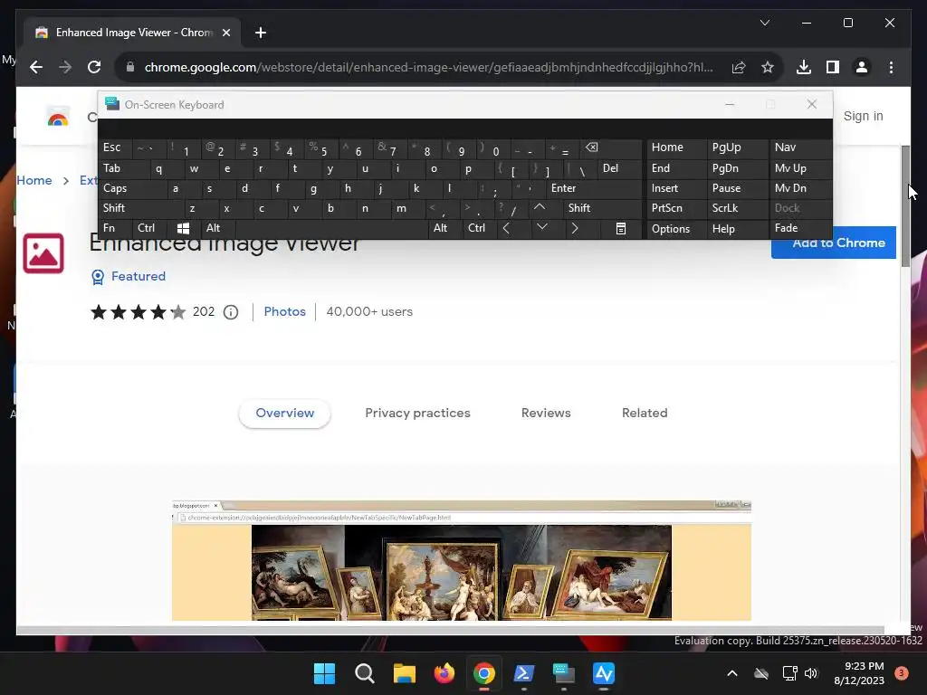
Task: Click the ratings info icon next to 202
Action: (x=231, y=312)
